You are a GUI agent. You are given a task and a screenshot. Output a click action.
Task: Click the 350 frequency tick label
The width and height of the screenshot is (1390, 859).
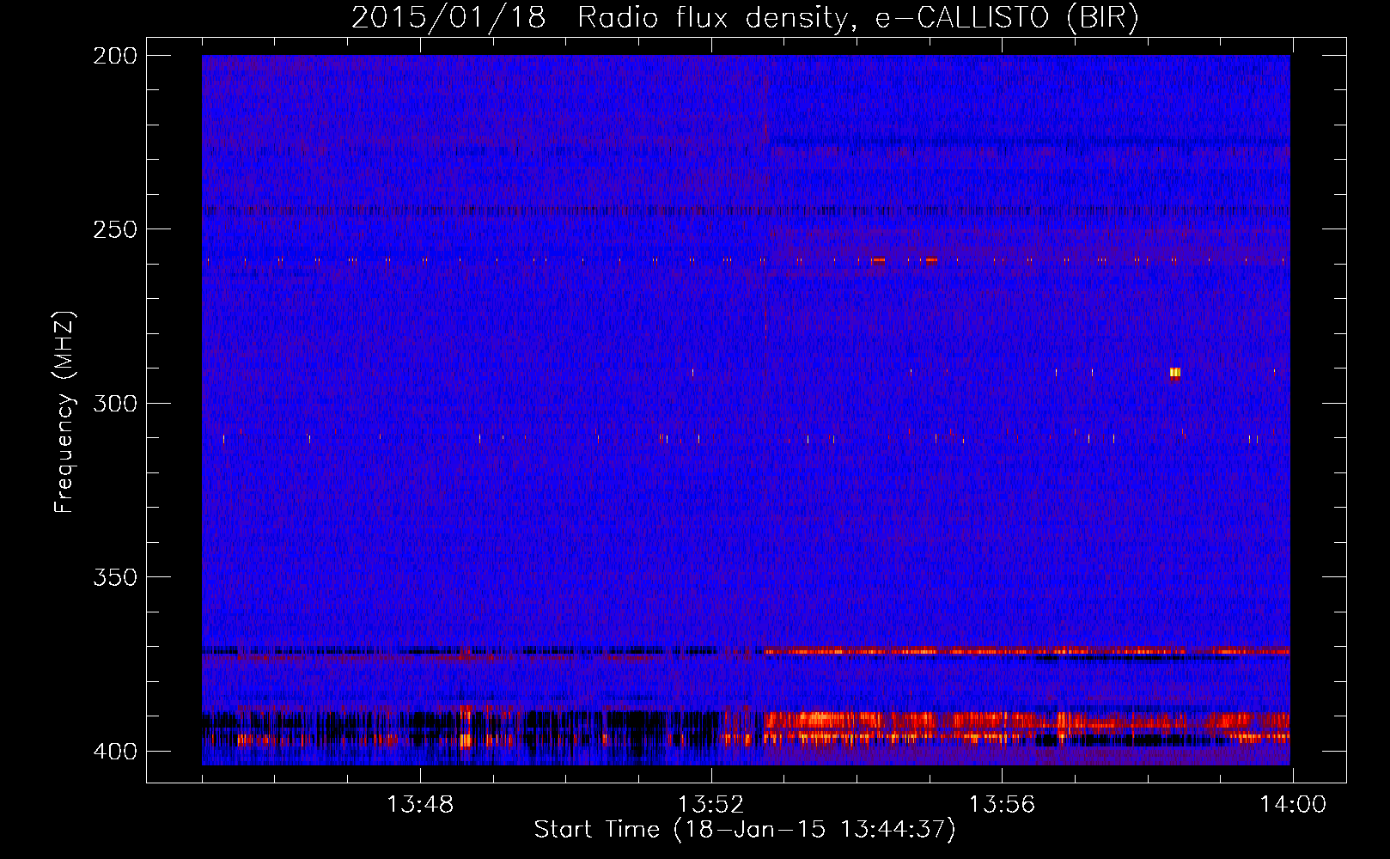[x=115, y=577]
